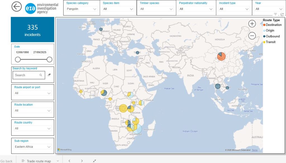Click the filters icon above the map

pos(275,14)
